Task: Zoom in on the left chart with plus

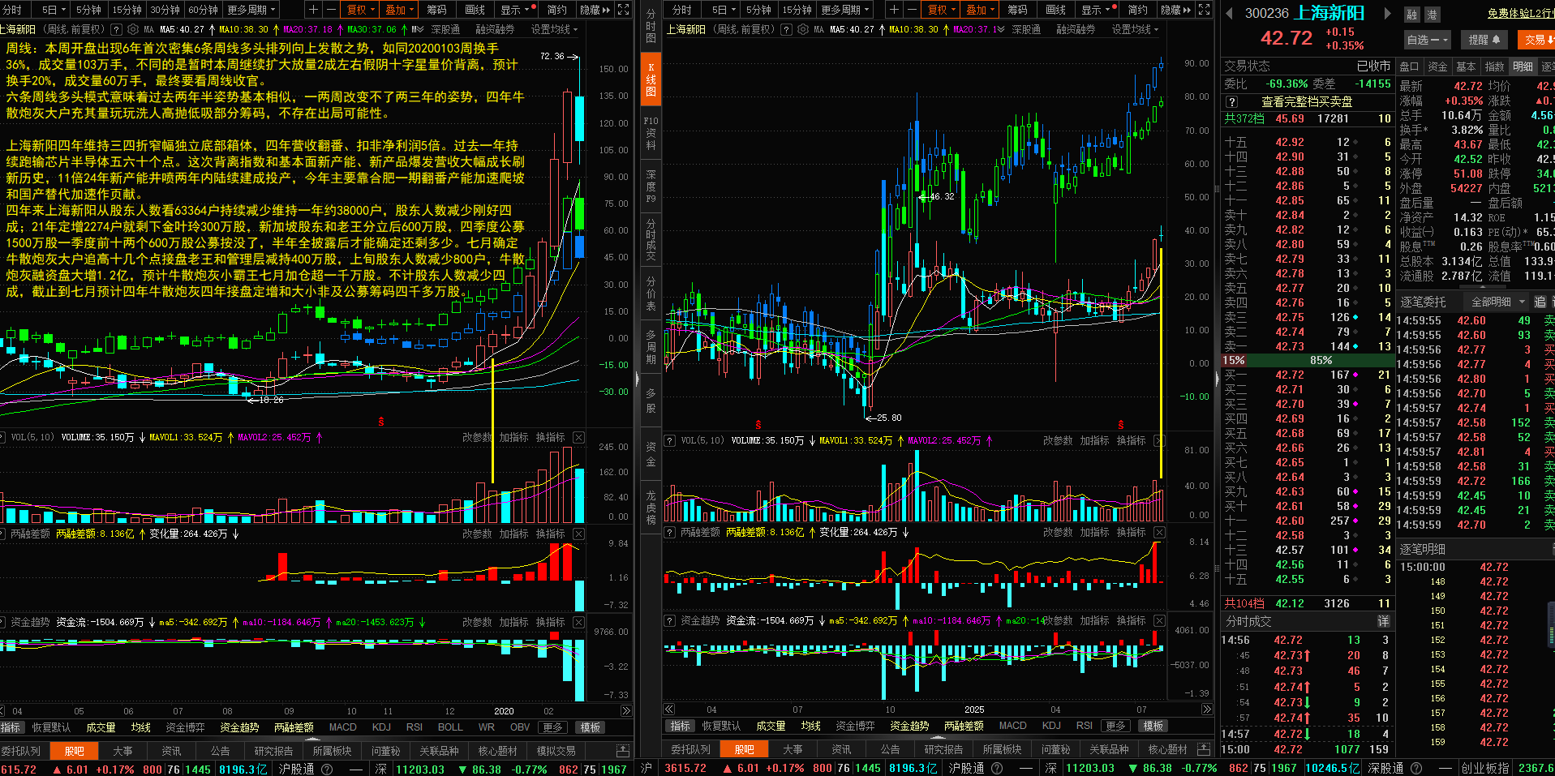Action: click(313, 10)
